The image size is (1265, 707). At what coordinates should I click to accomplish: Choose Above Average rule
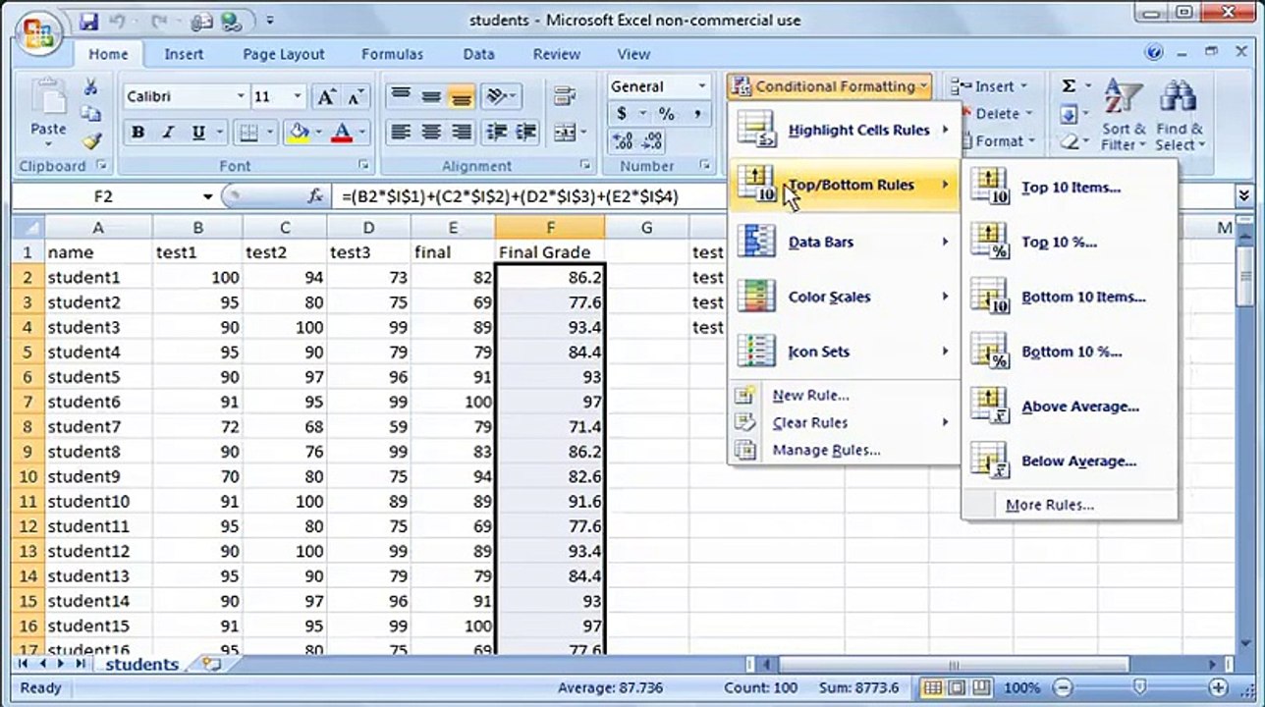point(1069,406)
